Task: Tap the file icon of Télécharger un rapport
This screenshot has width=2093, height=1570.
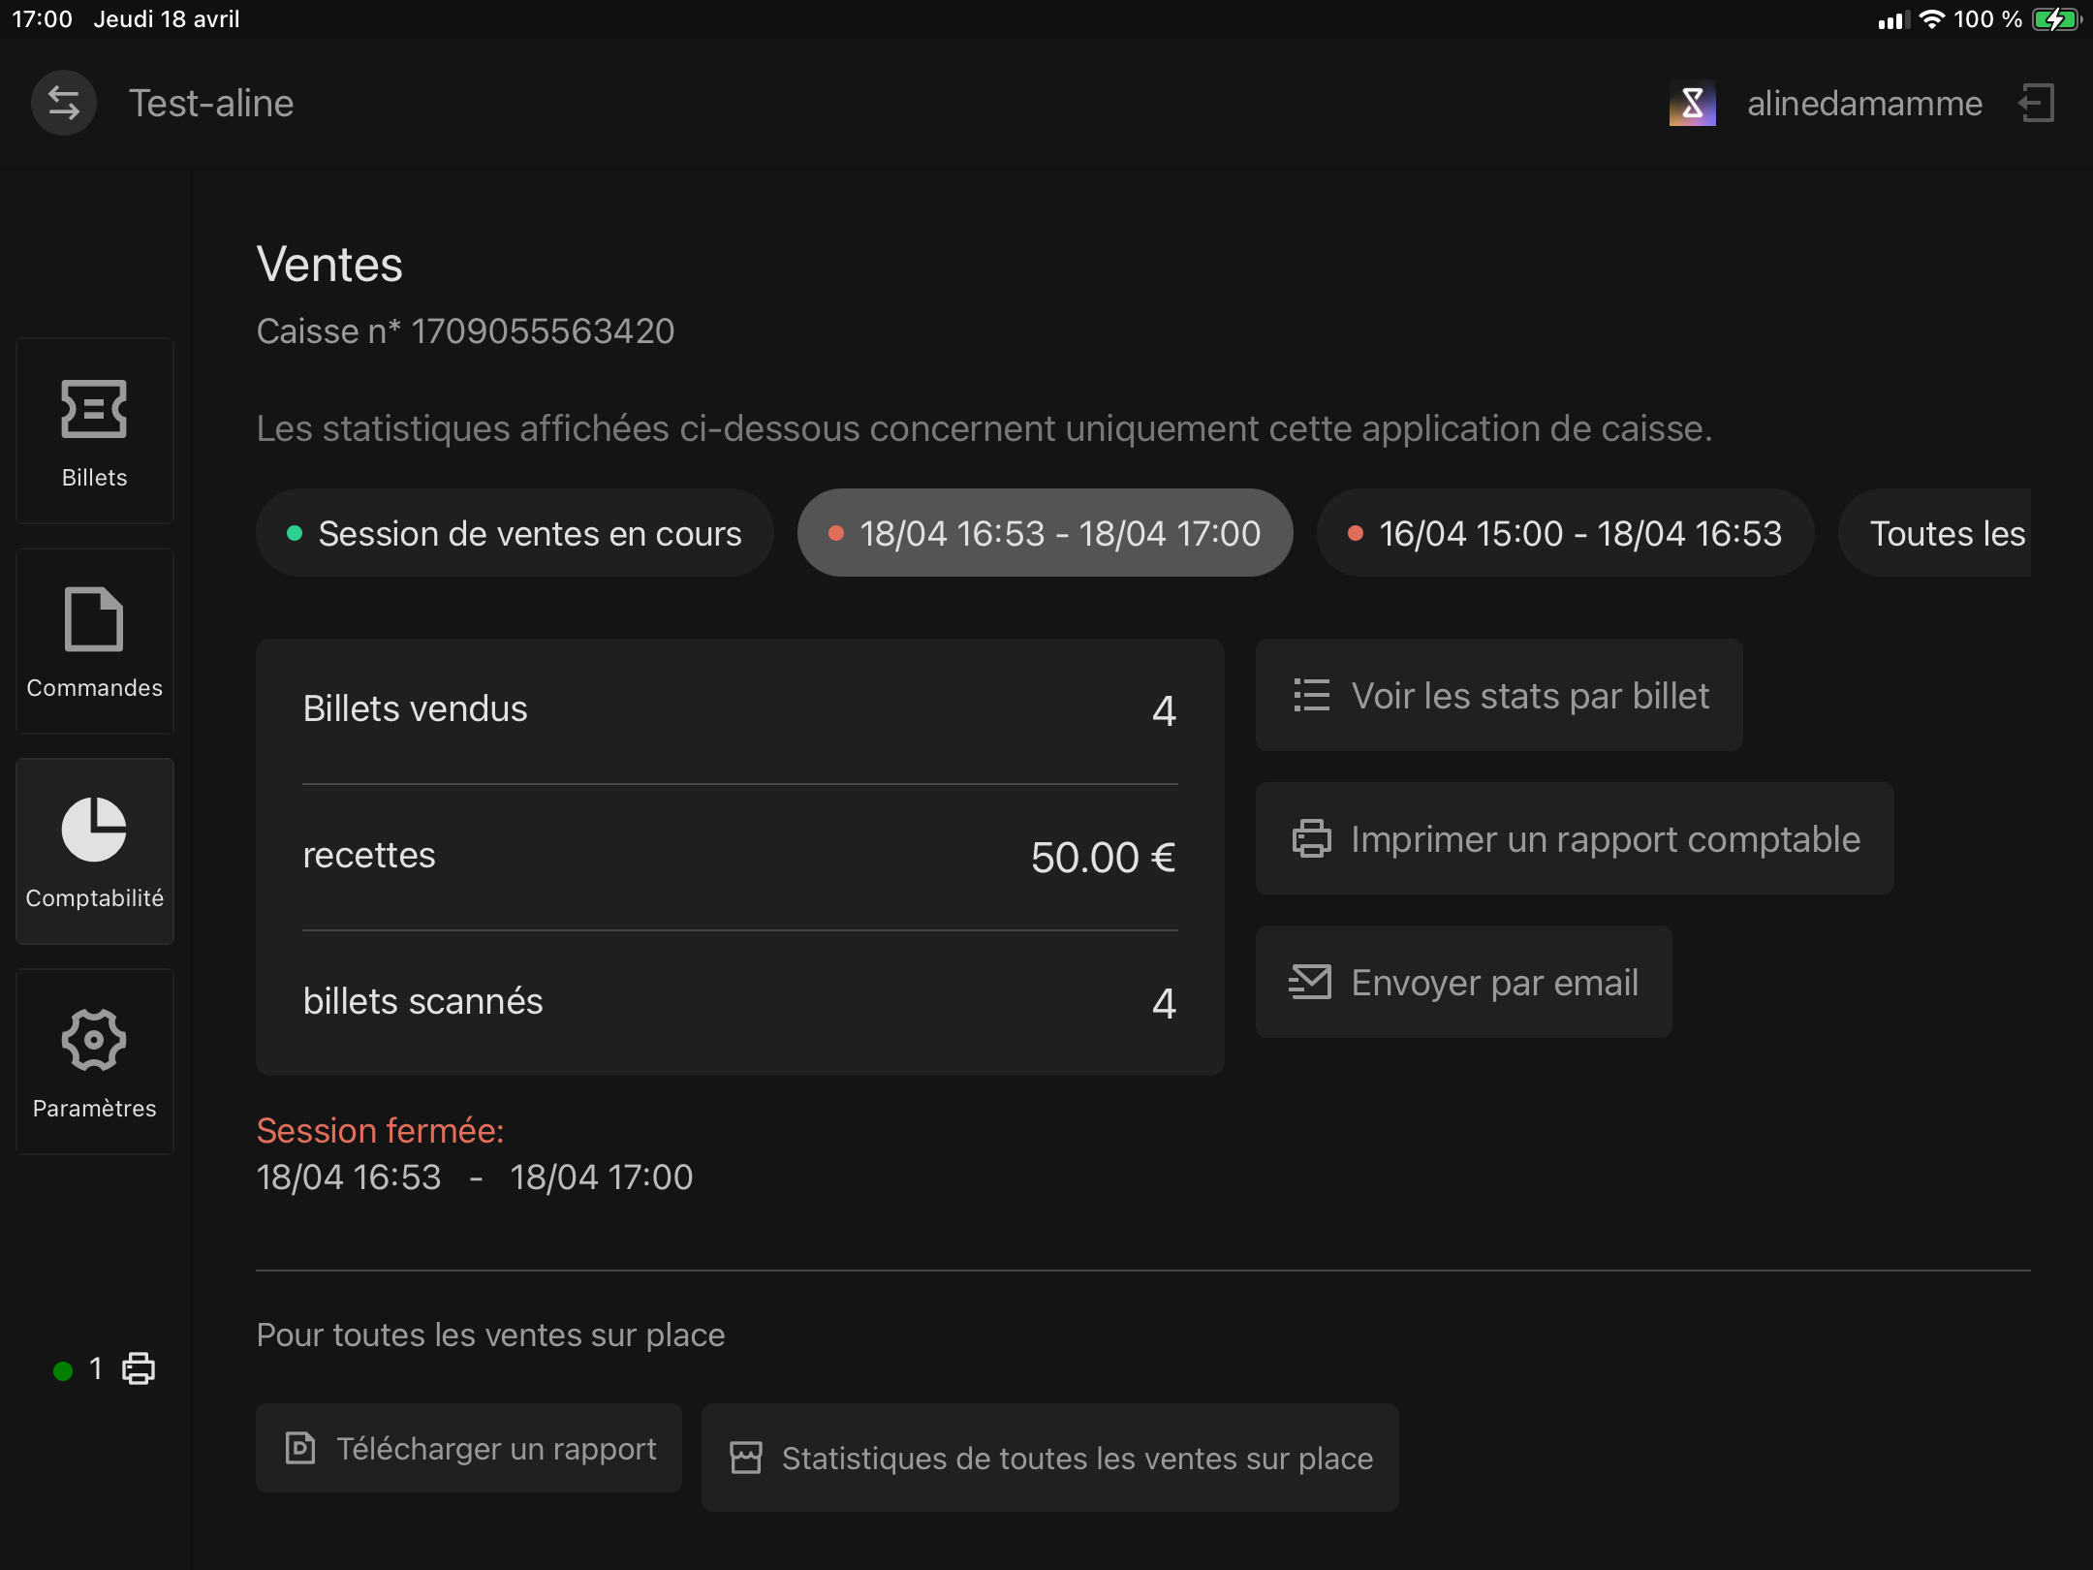Action: point(300,1448)
